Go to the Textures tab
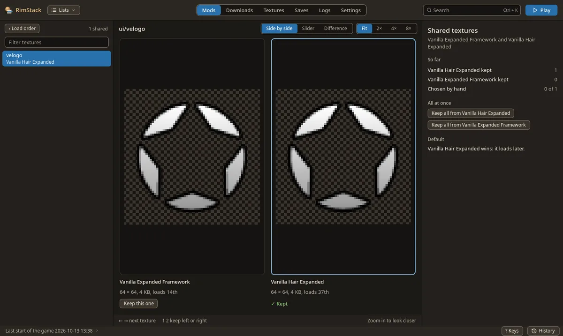 274,10
